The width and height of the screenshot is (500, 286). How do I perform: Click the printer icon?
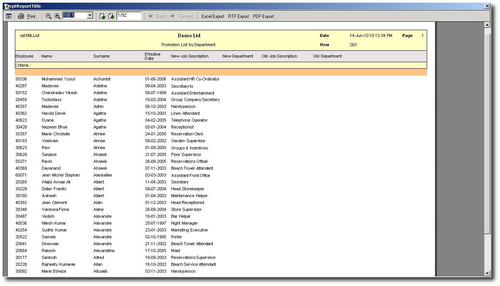pyautogui.click(x=21, y=16)
